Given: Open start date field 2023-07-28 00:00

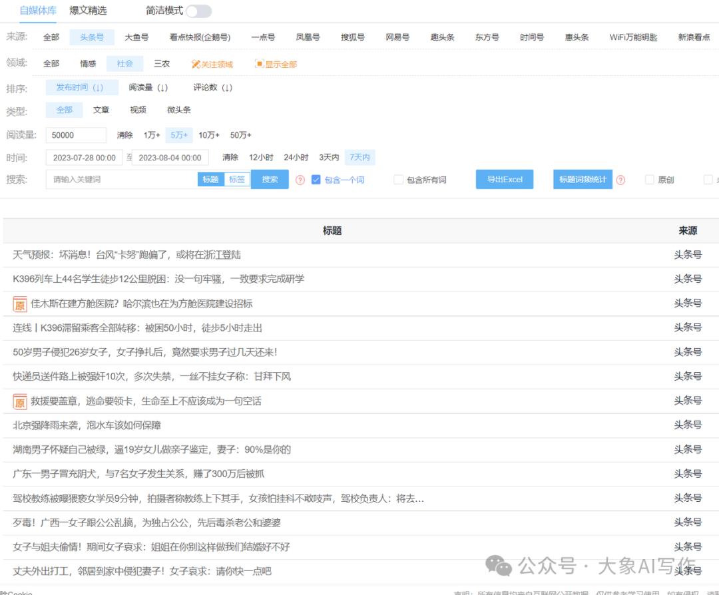Looking at the screenshot, I should (x=85, y=158).
